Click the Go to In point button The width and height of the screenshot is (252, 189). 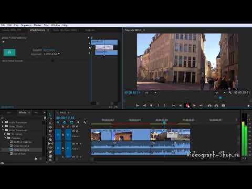174,106
